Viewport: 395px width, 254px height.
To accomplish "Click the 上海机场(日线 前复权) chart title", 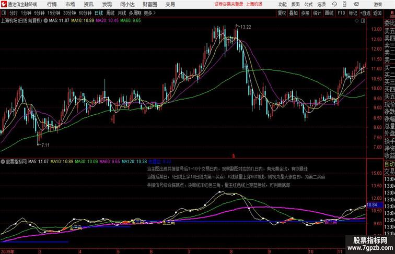I will click(21, 21).
